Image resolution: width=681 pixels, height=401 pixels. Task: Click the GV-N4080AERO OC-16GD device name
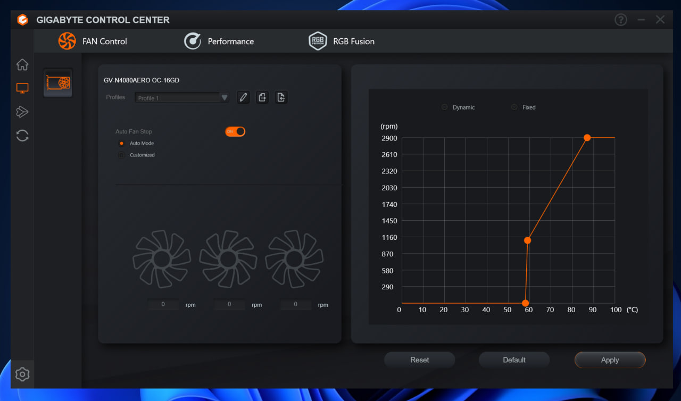pyautogui.click(x=142, y=80)
